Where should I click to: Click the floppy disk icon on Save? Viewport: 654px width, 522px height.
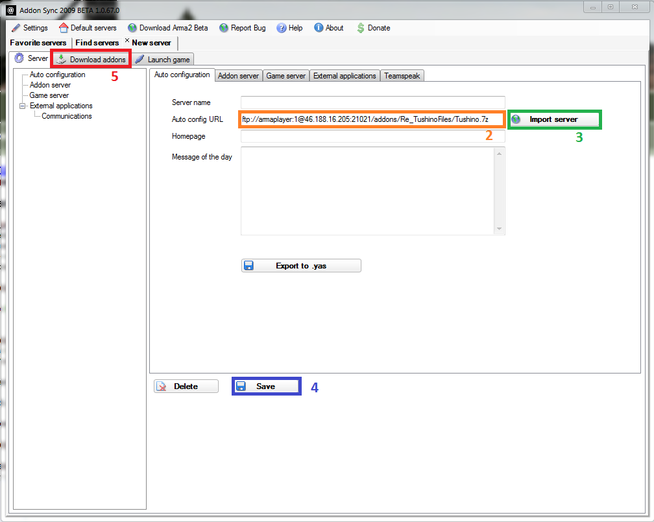point(241,386)
